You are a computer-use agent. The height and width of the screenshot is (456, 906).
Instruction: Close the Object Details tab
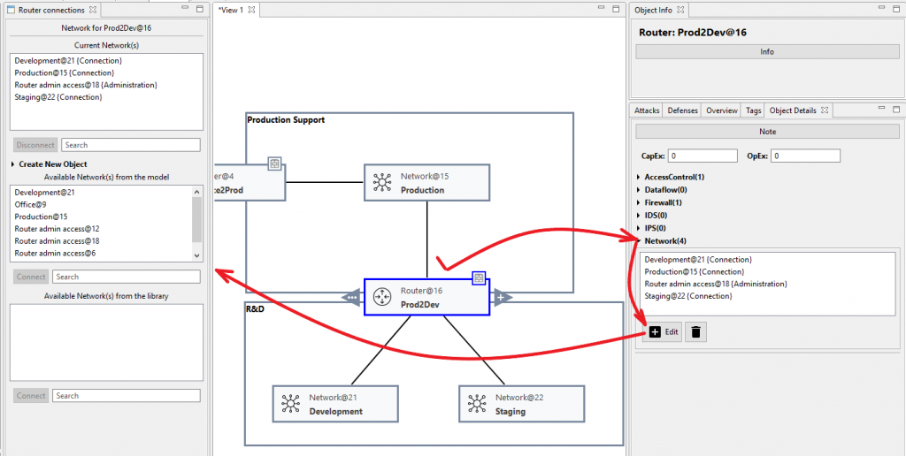click(825, 110)
